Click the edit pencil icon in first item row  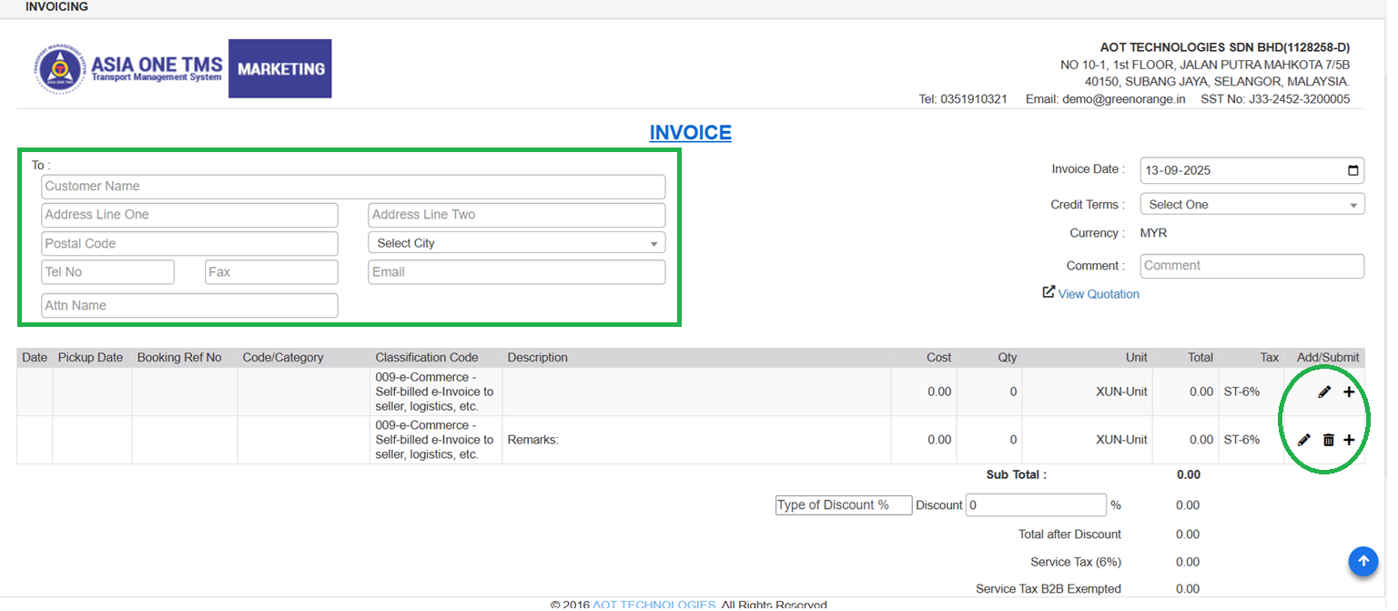(1324, 392)
